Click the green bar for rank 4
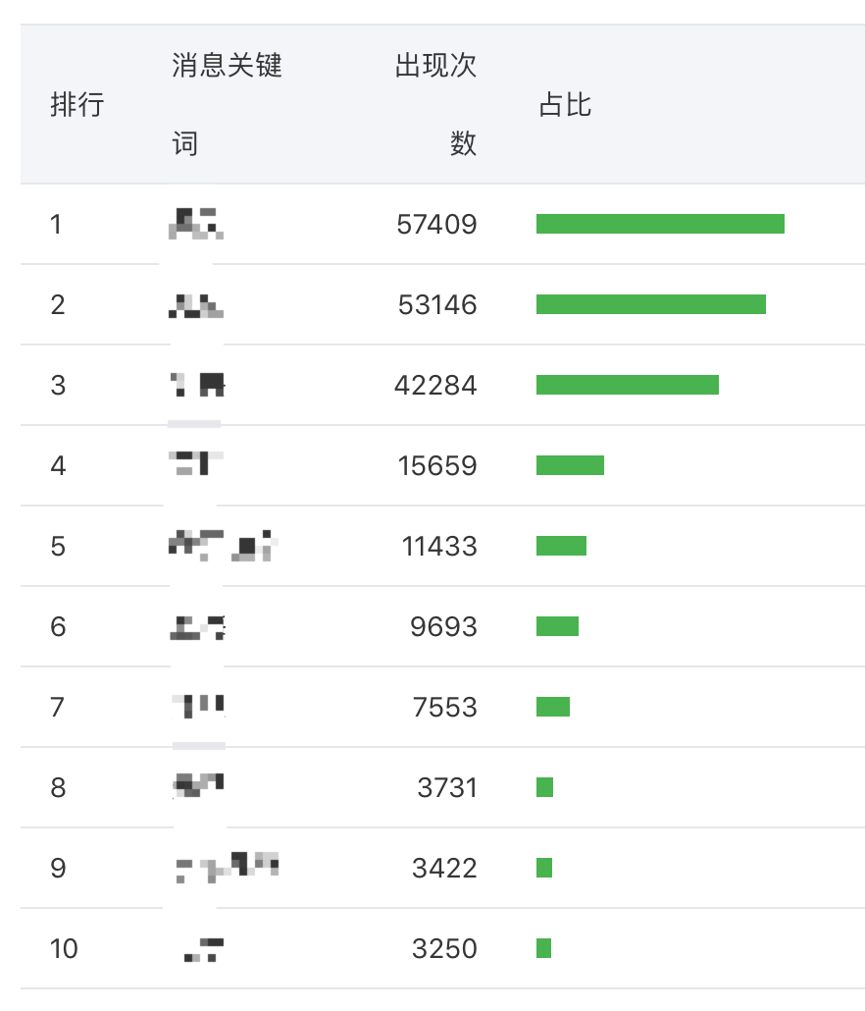Image resolution: width=865 pixels, height=1011 pixels. coord(570,465)
